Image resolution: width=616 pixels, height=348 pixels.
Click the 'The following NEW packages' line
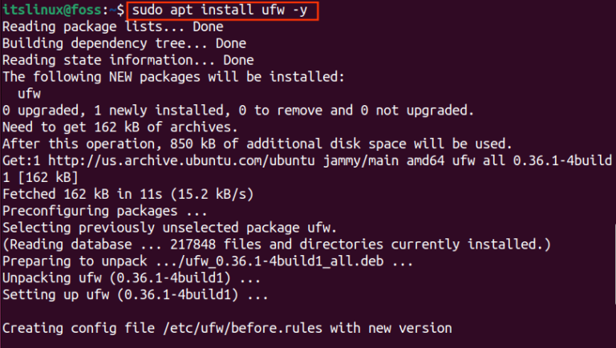coord(173,77)
